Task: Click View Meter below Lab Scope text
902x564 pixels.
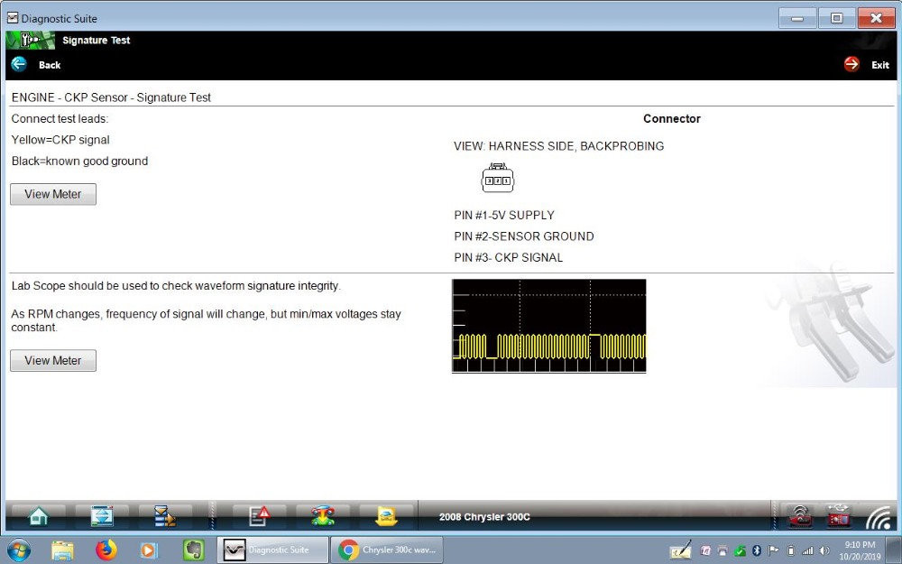Action: (53, 360)
